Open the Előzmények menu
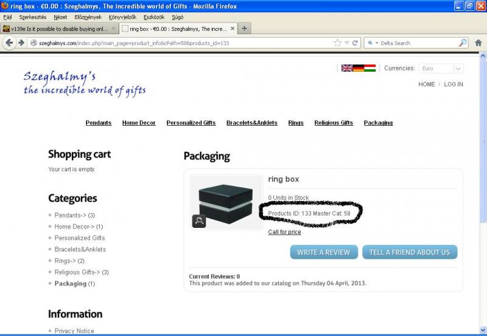487x336 pixels. pyautogui.click(x=88, y=17)
